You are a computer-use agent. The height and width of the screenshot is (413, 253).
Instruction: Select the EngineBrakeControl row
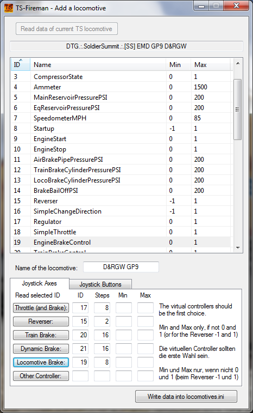point(121,242)
